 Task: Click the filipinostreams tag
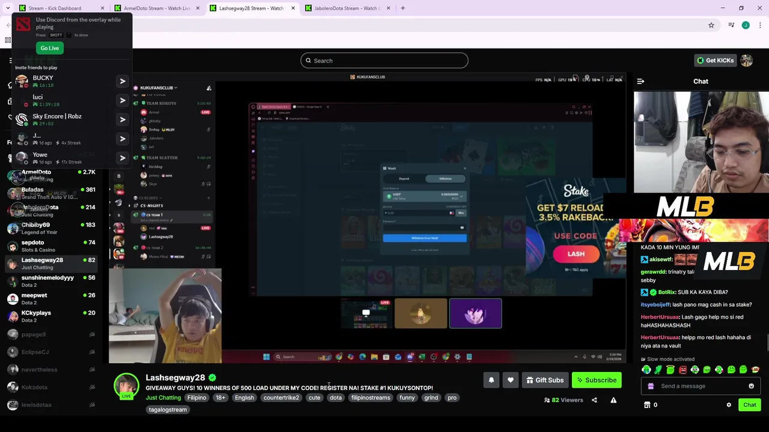click(x=371, y=398)
